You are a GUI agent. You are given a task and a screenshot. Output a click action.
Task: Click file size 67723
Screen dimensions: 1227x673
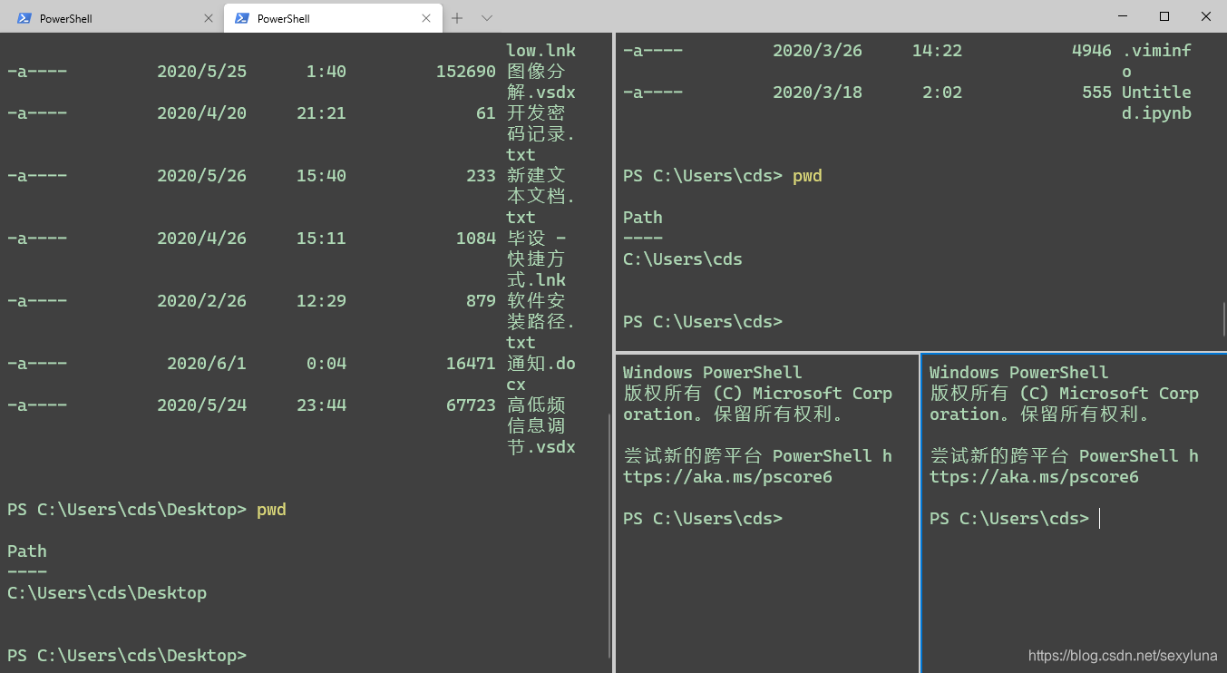[x=471, y=405]
